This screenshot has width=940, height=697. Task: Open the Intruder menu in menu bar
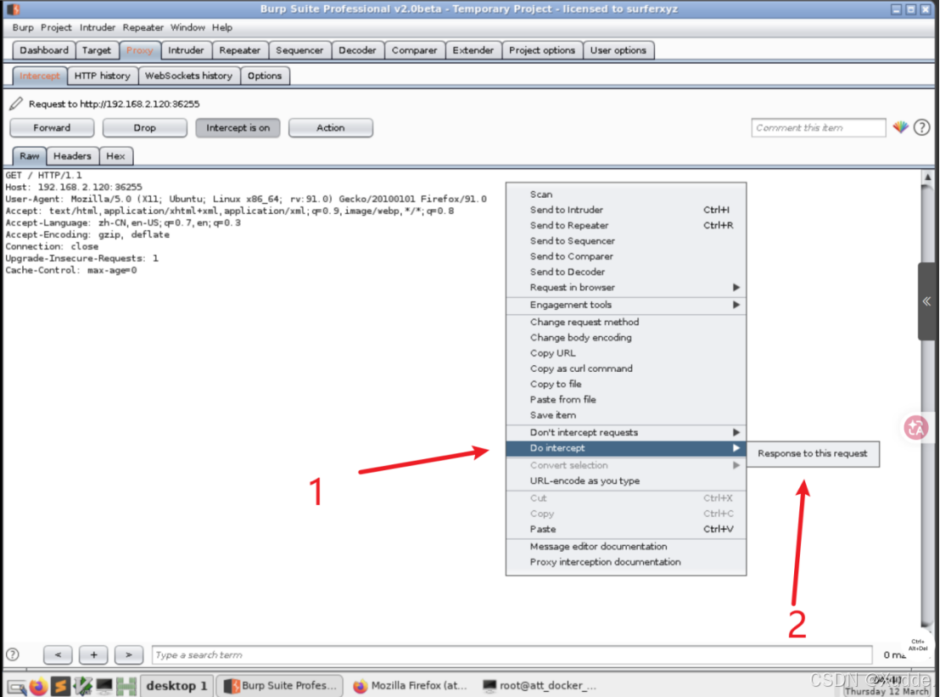click(97, 28)
